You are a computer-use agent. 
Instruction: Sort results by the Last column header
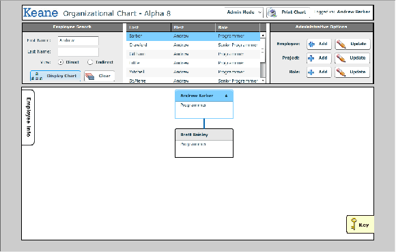[149, 27]
